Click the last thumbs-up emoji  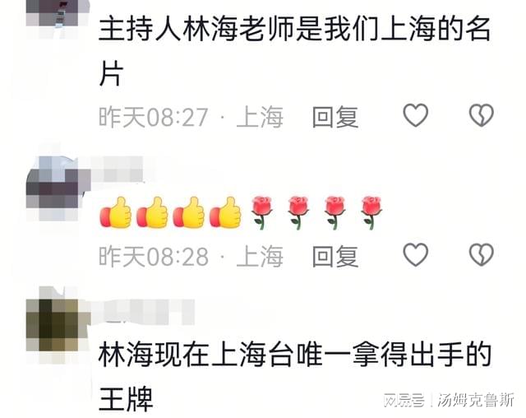225,212
